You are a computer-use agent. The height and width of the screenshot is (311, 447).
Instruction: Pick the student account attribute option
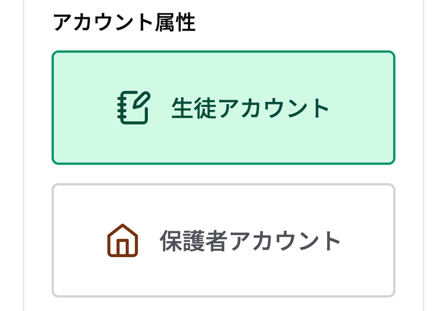(x=223, y=108)
